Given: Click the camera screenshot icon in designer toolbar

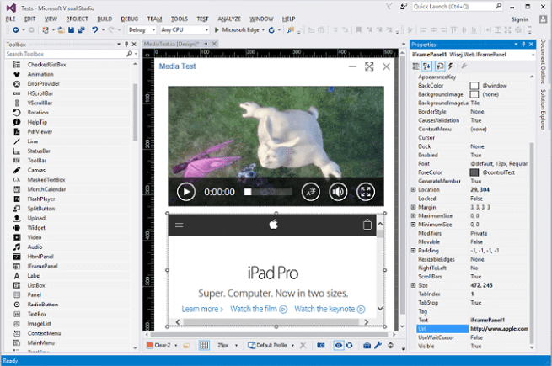Looking at the screenshot, I should click(x=321, y=345).
